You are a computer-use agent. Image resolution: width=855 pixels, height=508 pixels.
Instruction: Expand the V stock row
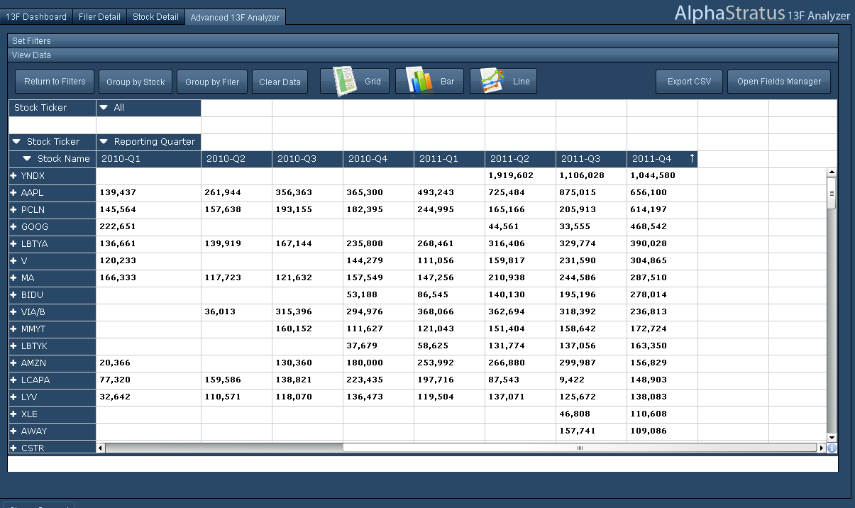click(x=13, y=260)
